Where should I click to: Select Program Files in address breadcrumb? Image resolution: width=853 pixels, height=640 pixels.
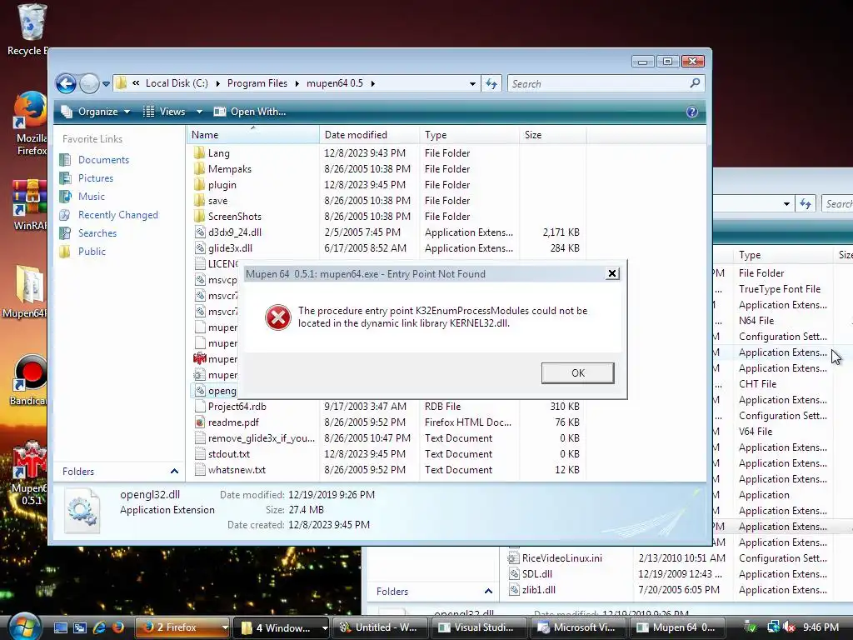[x=257, y=83]
